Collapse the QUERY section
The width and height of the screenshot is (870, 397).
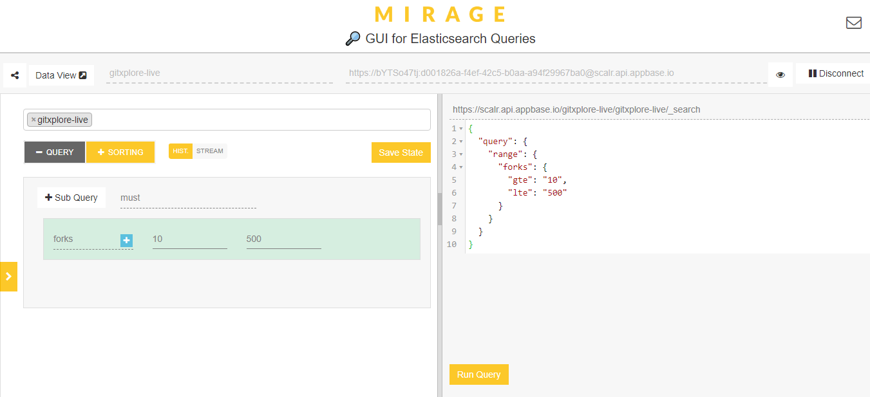[55, 152]
